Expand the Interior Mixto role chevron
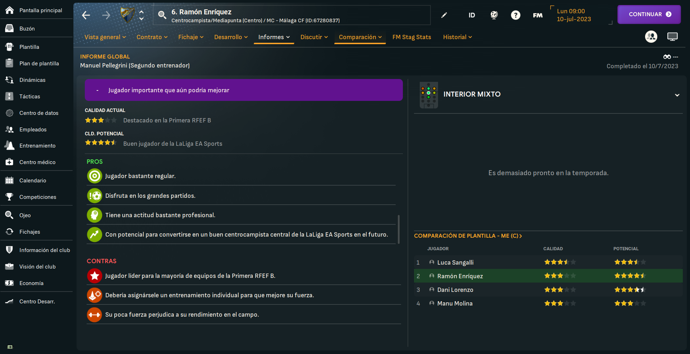The image size is (690, 354). (677, 95)
